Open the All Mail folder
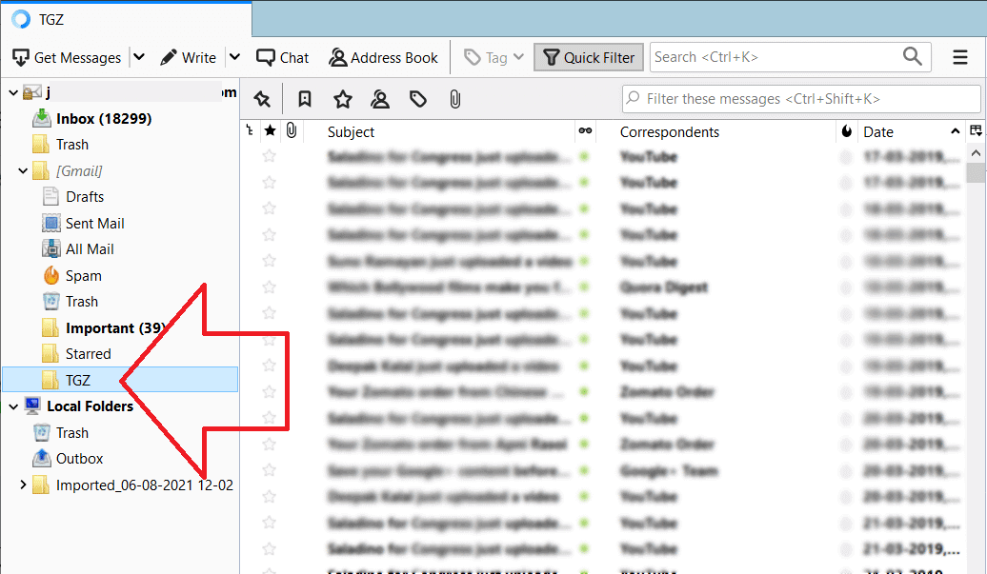Image resolution: width=987 pixels, height=574 pixels. (x=90, y=249)
